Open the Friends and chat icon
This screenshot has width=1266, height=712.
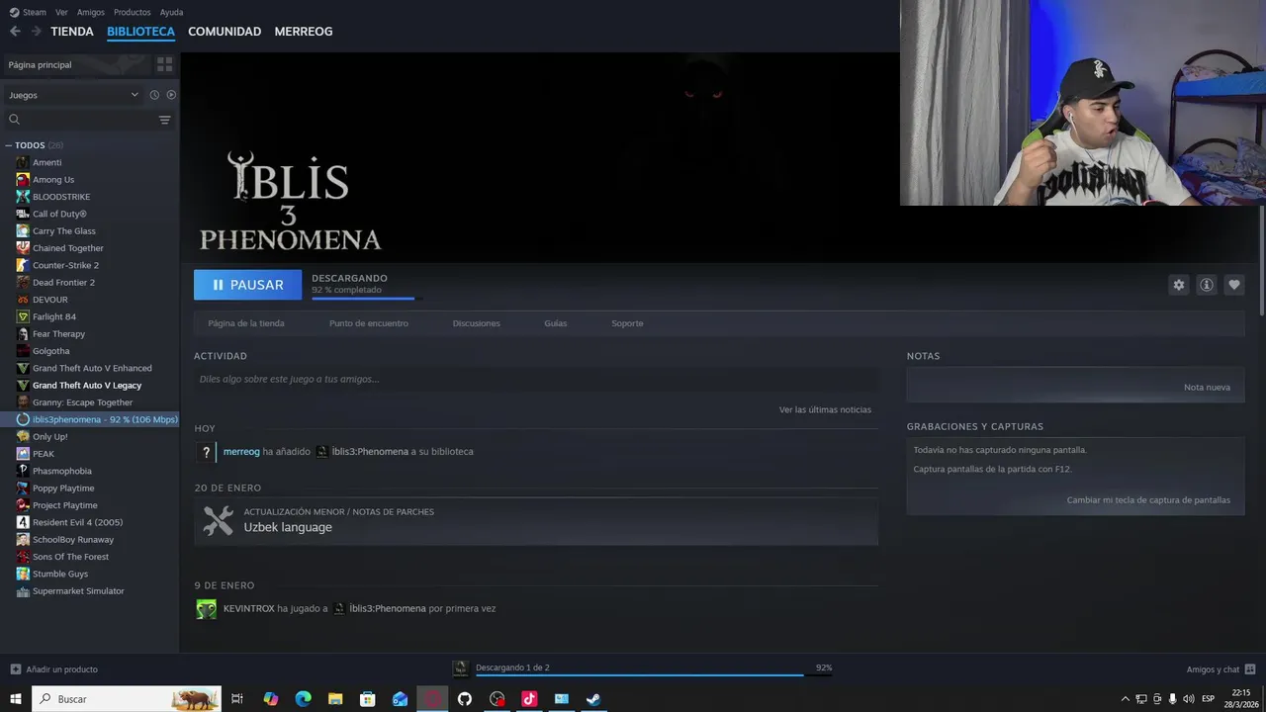[1250, 669]
